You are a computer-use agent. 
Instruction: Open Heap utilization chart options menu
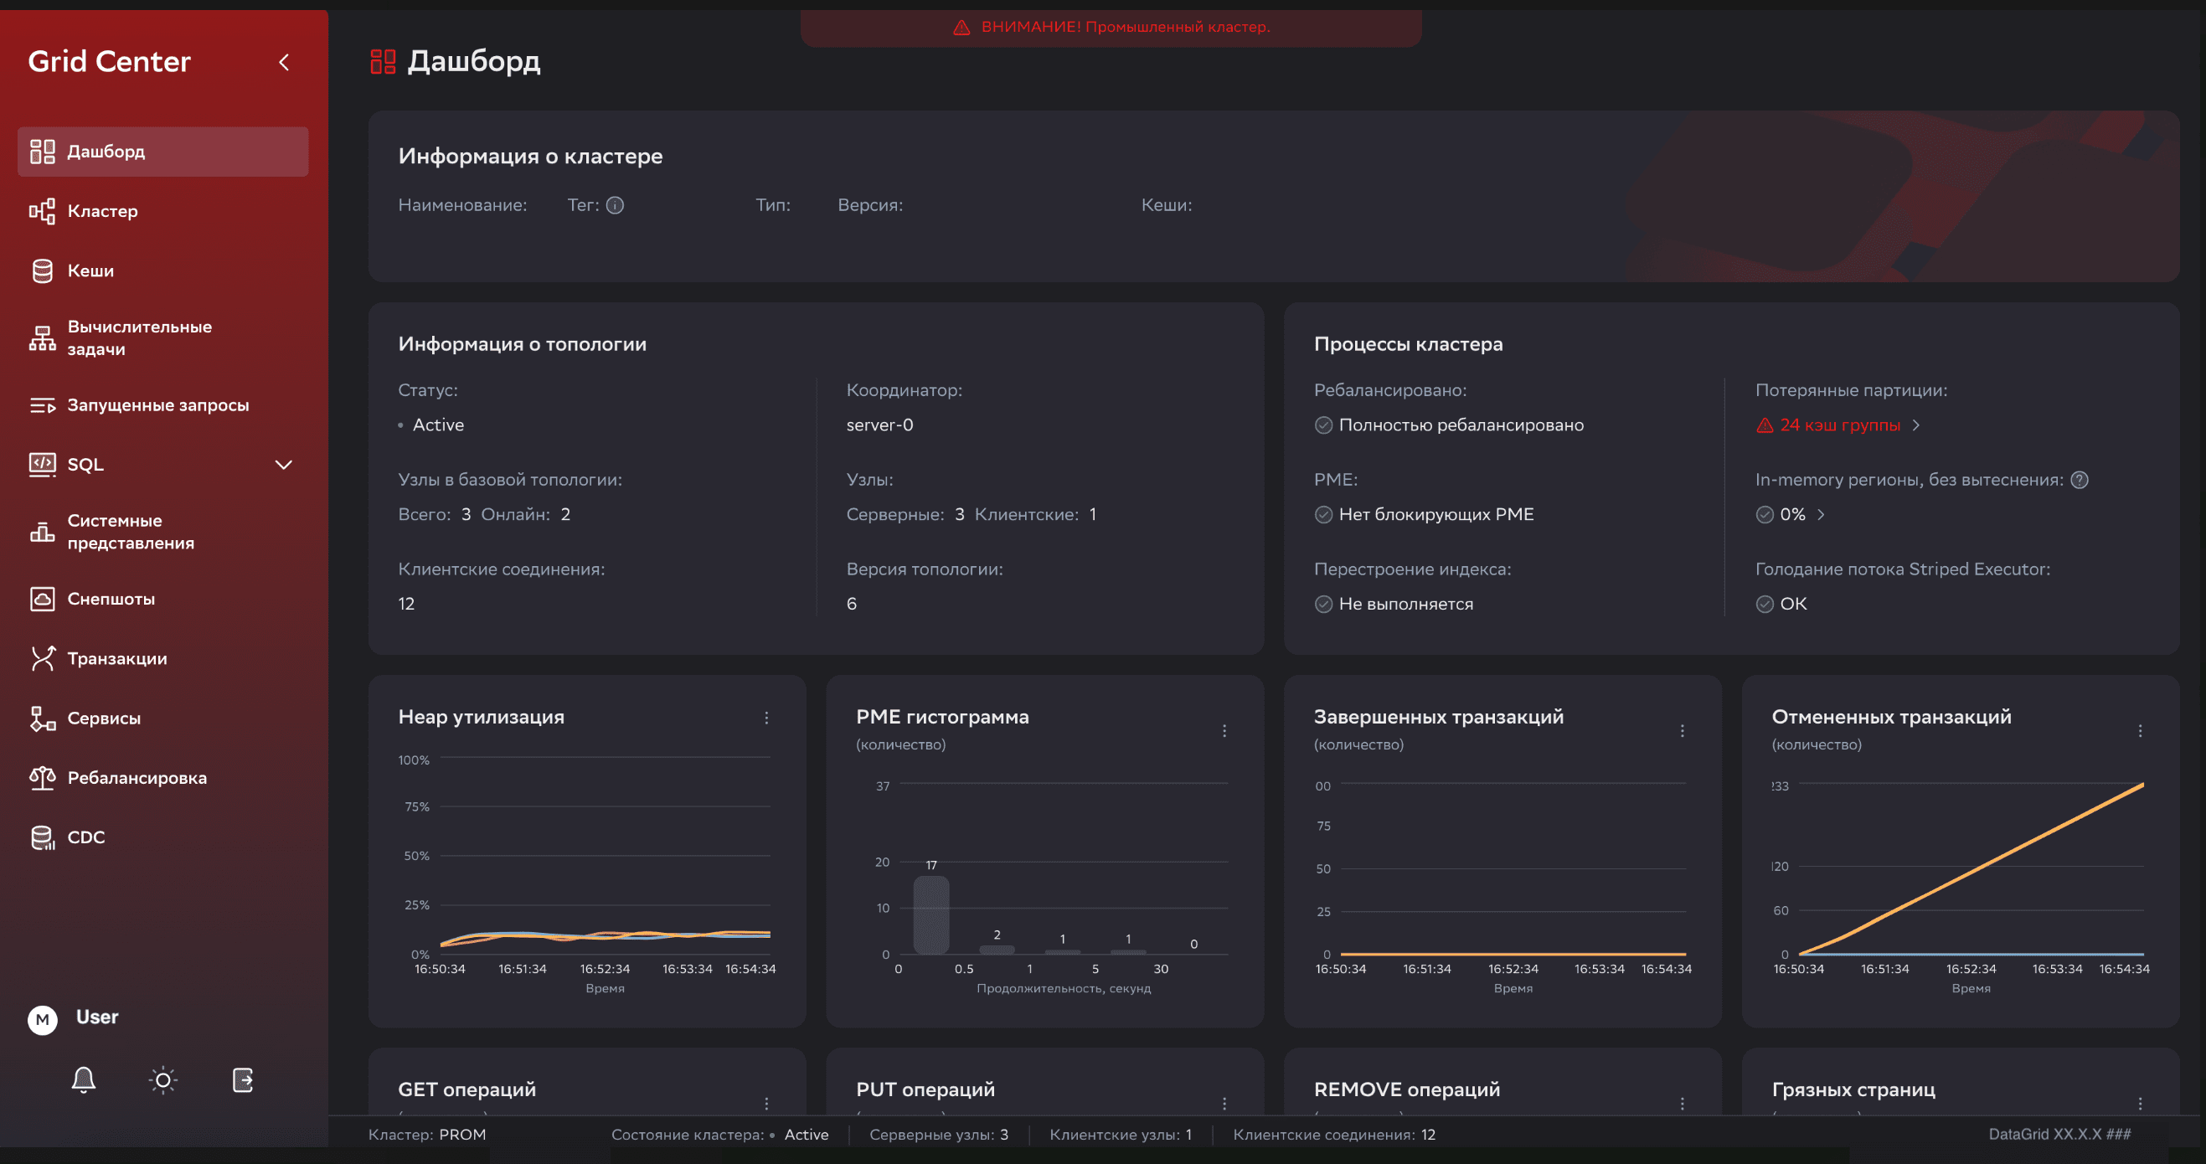click(766, 718)
